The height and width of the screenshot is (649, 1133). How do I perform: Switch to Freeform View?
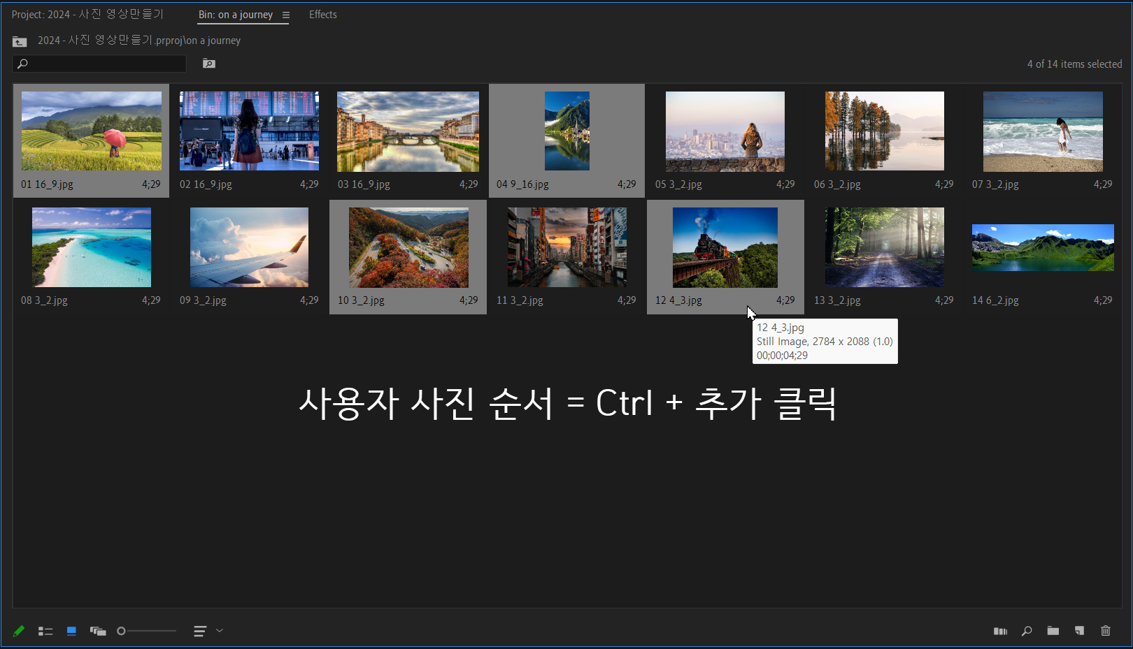click(x=98, y=631)
